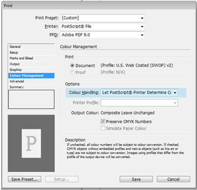
Task: Click the Print dialog title bar
Action: pyautogui.click(x=98, y=6)
